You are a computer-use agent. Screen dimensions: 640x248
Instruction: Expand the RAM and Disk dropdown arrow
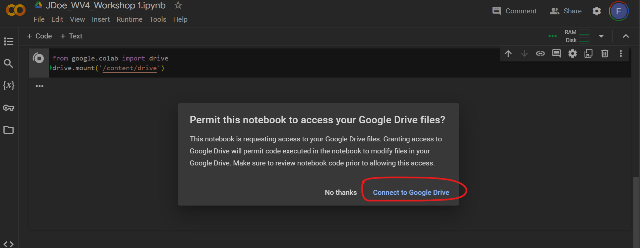point(601,36)
